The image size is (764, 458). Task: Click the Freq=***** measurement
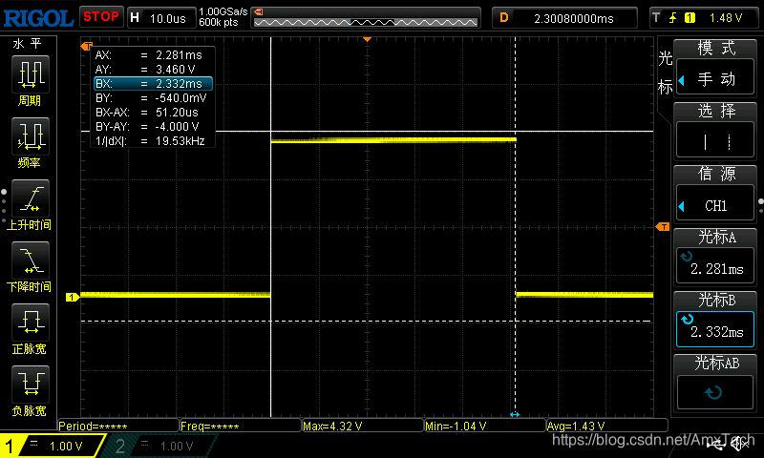[x=241, y=426]
